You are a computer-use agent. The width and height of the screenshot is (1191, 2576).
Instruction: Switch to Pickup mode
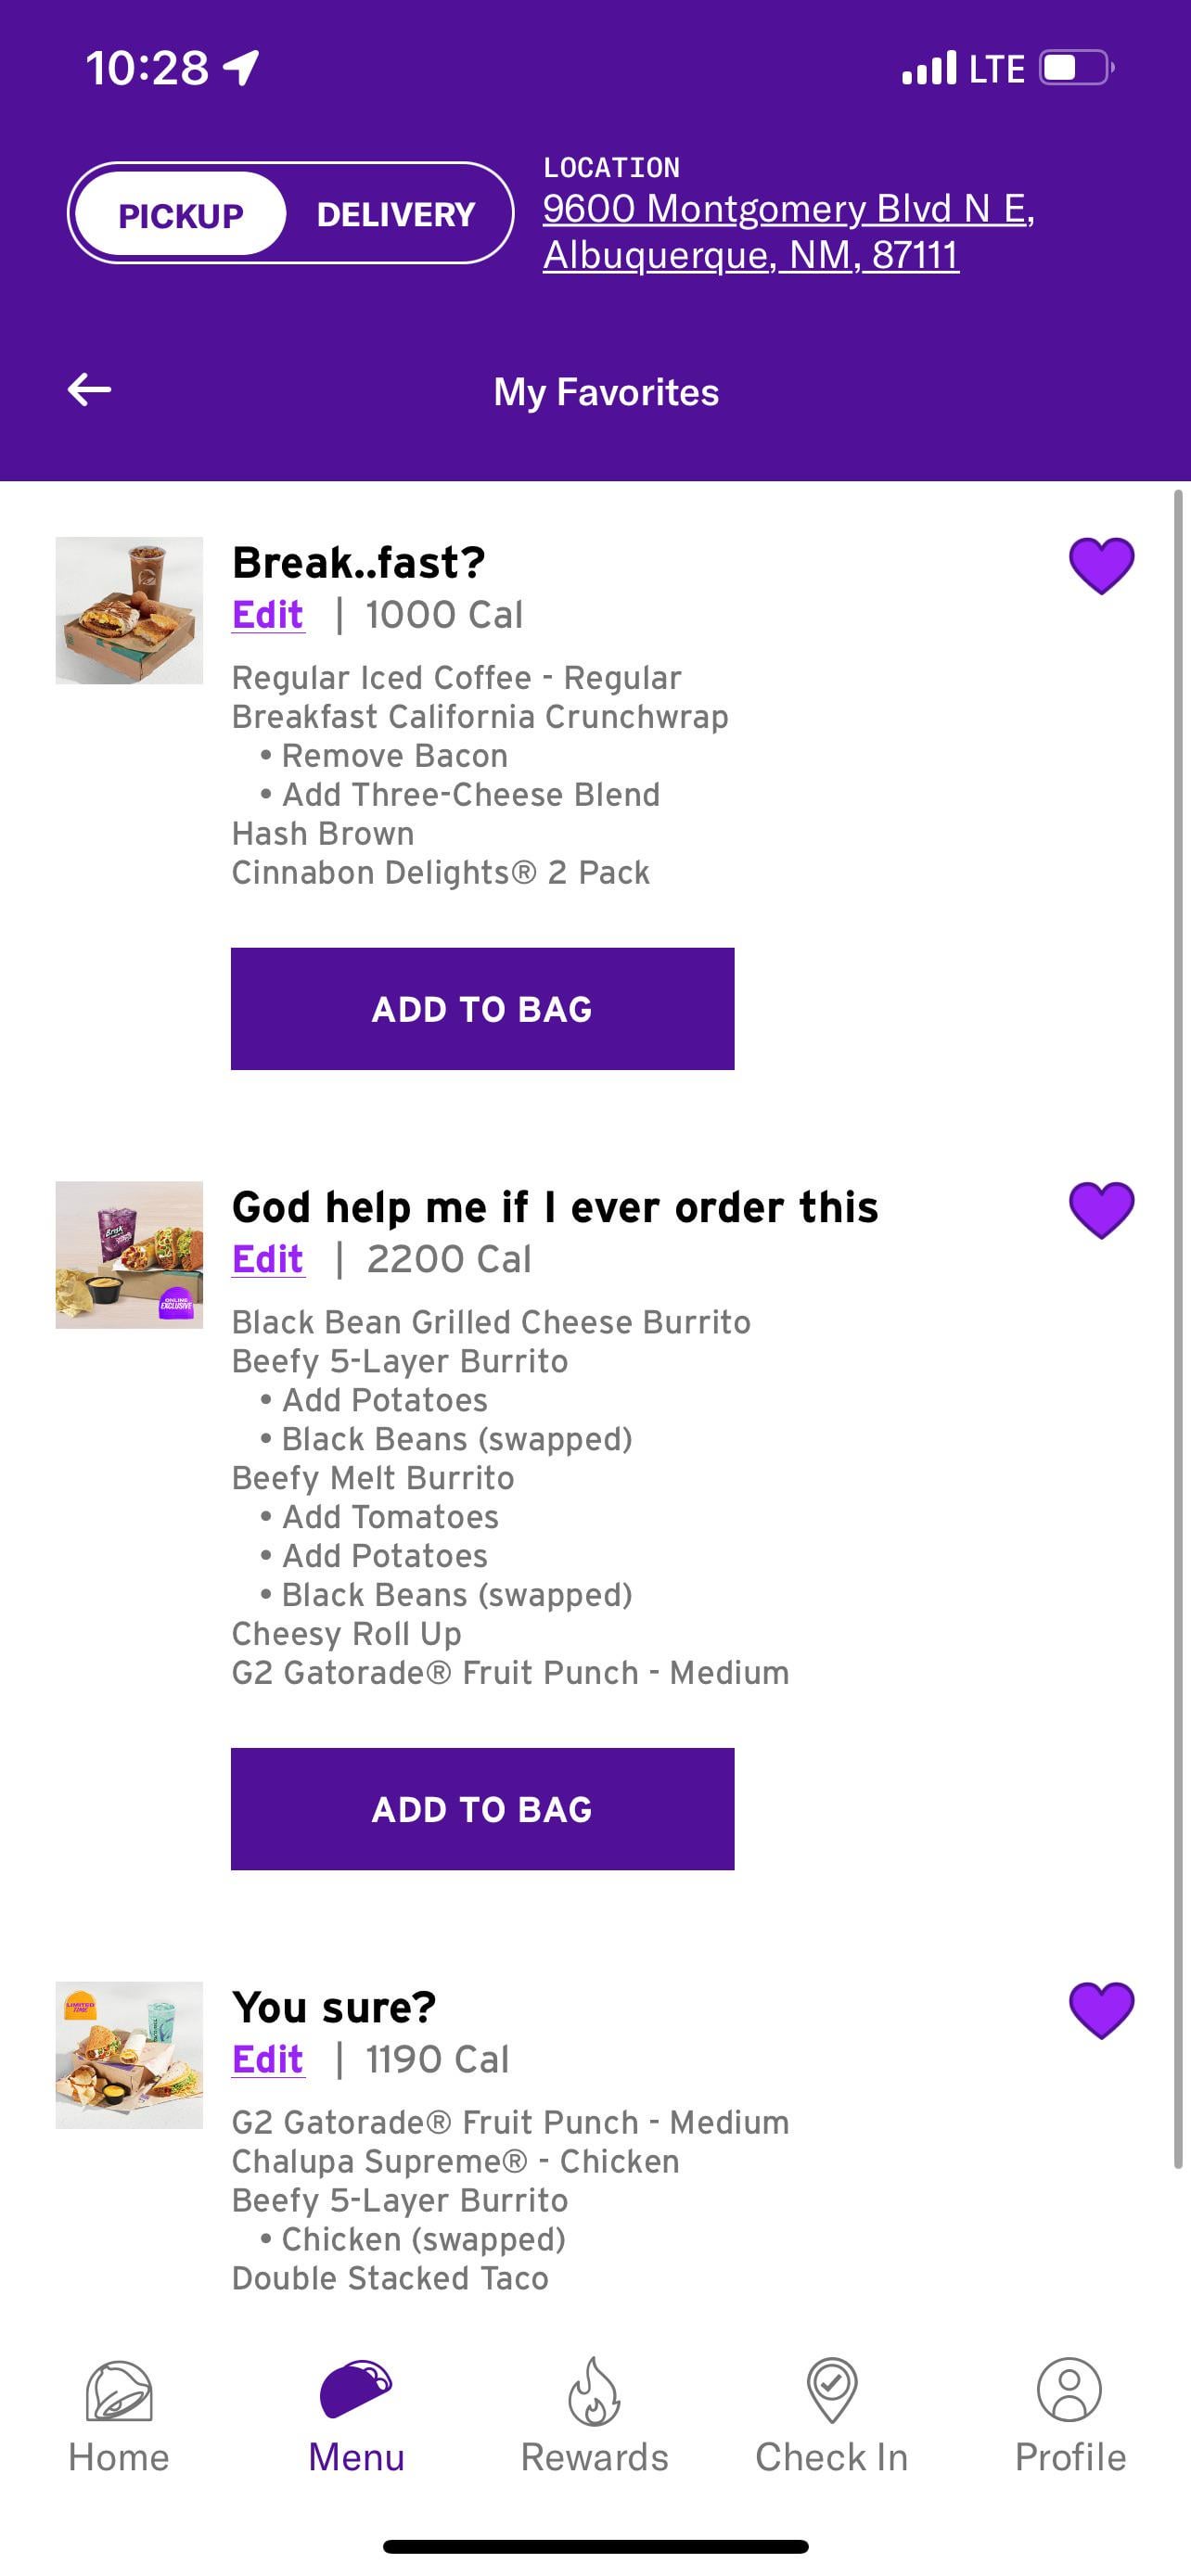click(x=181, y=214)
